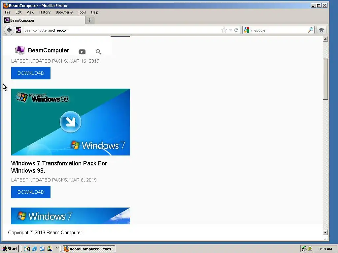Viewport: 338px width, 253px height.
Task: Open the YouTube icon in site header
Action: (82, 52)
